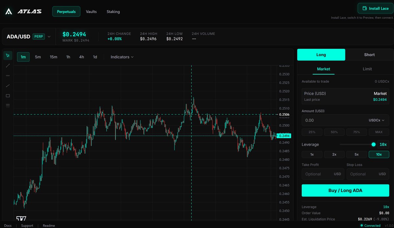Click the Price (USD) Market box
The height and width of the screenshot is (228, 394).
pyautogui.click(x=345, y=96)
